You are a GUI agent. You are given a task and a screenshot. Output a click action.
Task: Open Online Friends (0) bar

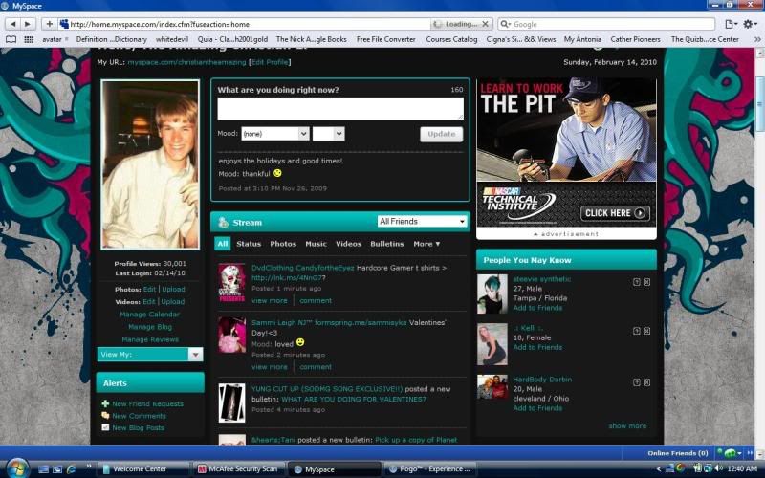[x=678, y=453]
